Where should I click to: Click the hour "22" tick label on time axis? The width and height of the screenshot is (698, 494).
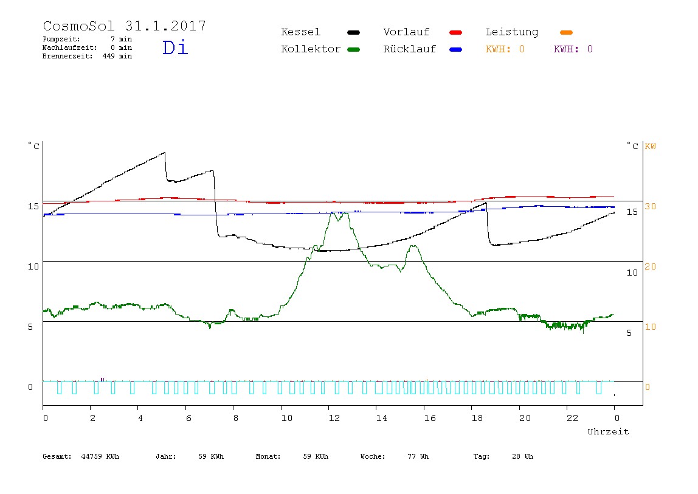pos(573,418)
